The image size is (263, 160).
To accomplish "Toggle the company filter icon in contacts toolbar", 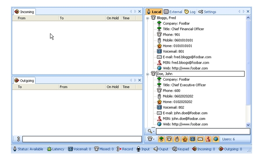I will click(161, 139).
